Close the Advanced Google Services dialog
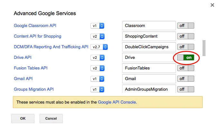This screenshot has width=219, height=129. click(x=212, y=5)
